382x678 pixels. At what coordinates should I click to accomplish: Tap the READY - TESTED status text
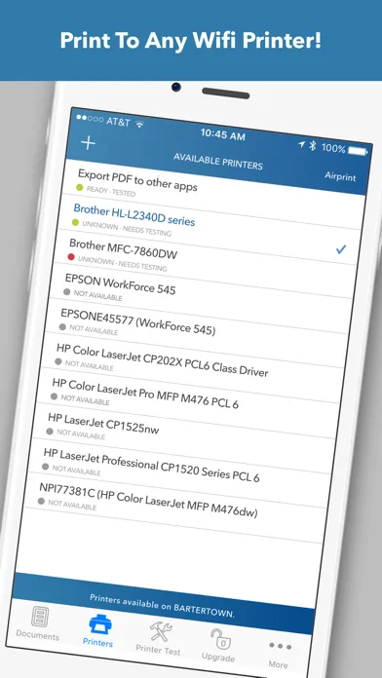pos(111,191)
